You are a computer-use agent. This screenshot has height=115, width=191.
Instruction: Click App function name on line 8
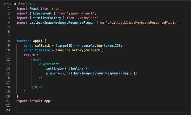[36, 41]
